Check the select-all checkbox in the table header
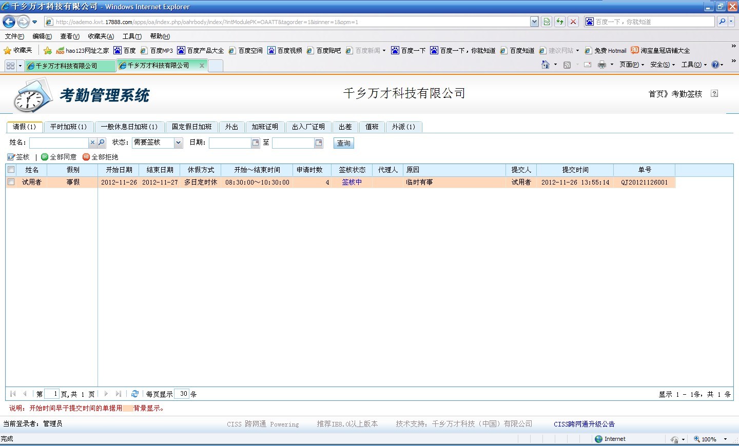The image size is (739, 446). (11, 170)
